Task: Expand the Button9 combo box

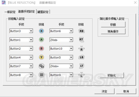Action: tap(71, 75)
